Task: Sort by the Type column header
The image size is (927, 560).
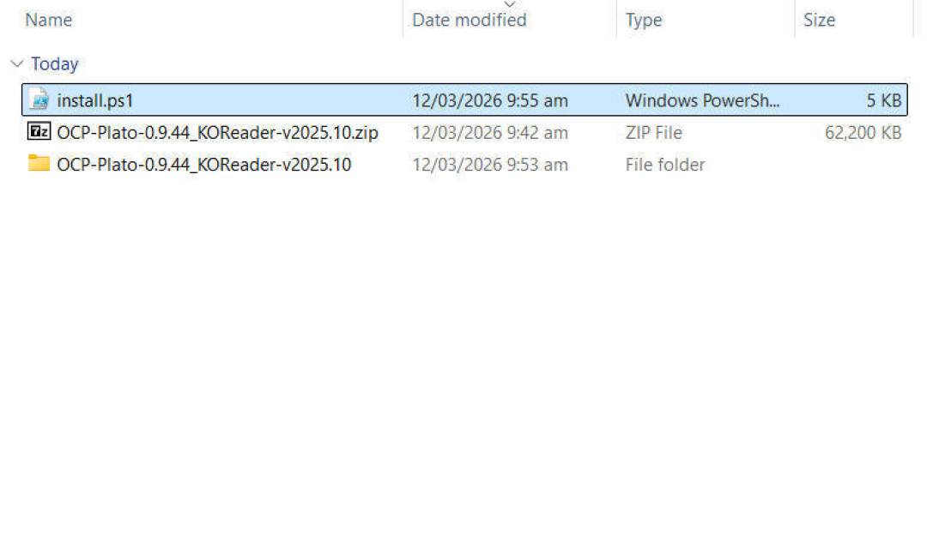Action: coord(643,20)
